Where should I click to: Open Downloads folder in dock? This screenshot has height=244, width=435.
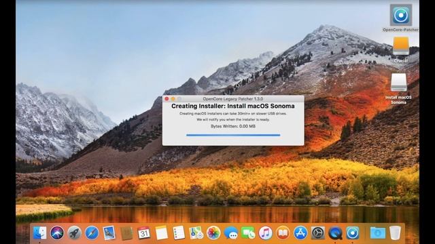pyautogui.click(x=378, y=232)
